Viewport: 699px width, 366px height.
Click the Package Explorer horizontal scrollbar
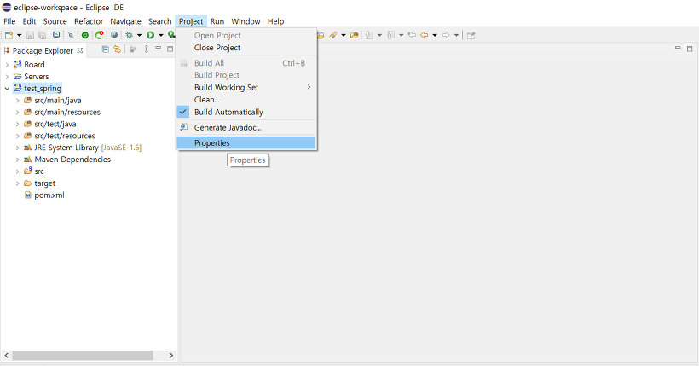click(83, 355)
